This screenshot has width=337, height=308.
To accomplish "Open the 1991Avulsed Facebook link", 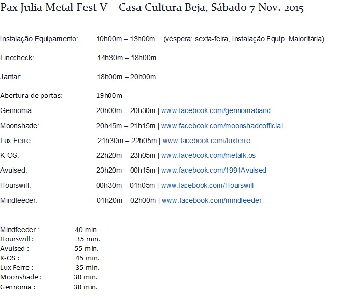I will tap(213, 170).
